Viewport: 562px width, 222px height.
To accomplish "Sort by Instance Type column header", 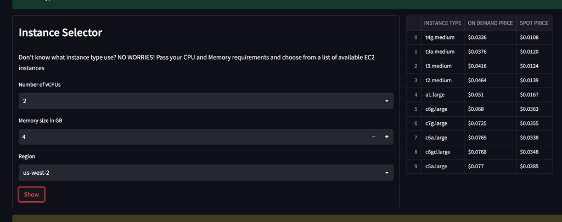I will click(x=442, y=23).
